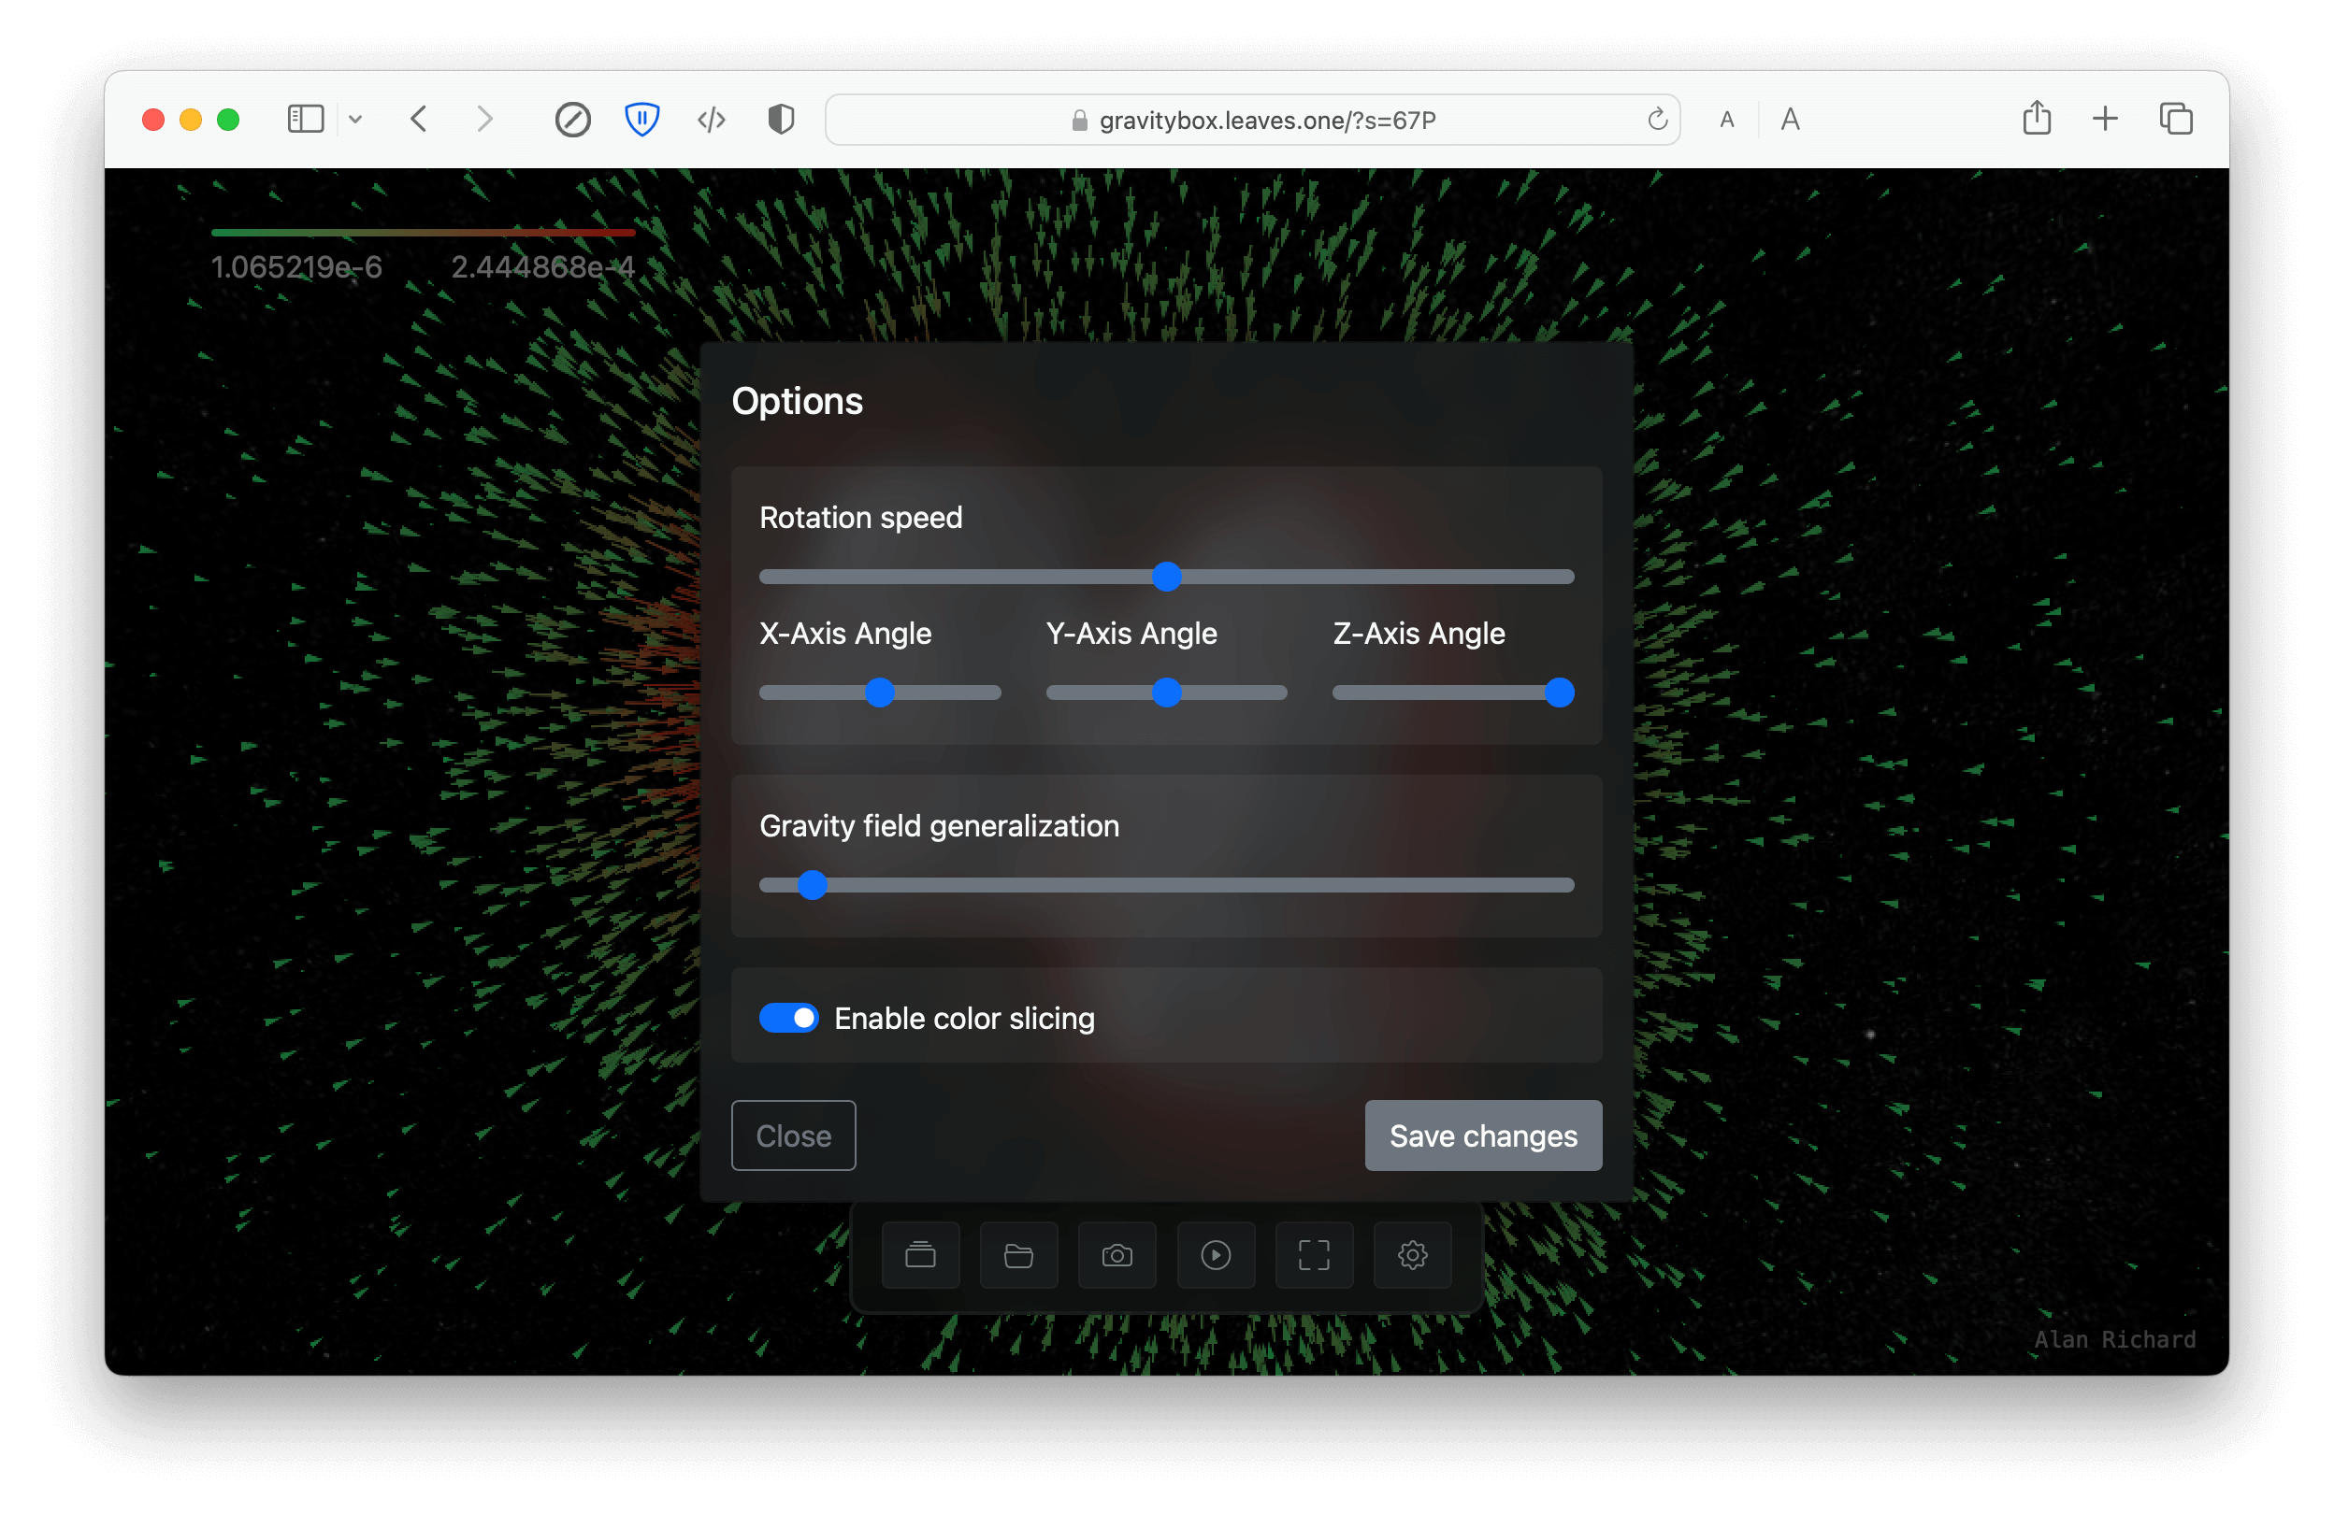2334x1514 pixels.
Task: Click the Rotation speed slider handle
Action: 1166,577
